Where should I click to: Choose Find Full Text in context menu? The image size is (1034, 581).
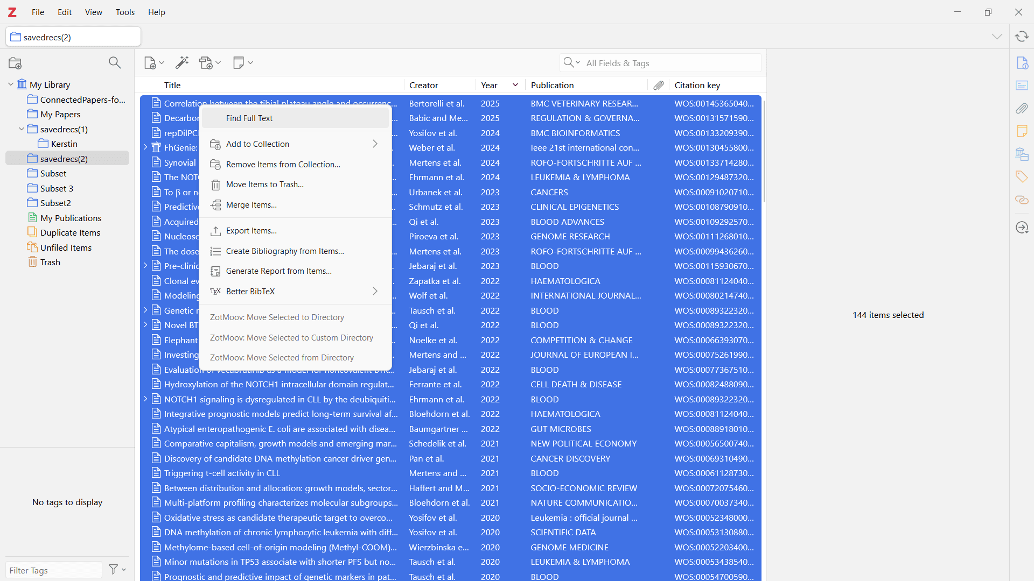tap(296, 118)
